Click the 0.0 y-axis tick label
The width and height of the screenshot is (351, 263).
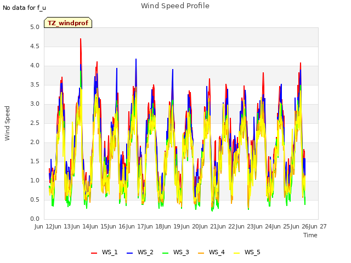35,219
